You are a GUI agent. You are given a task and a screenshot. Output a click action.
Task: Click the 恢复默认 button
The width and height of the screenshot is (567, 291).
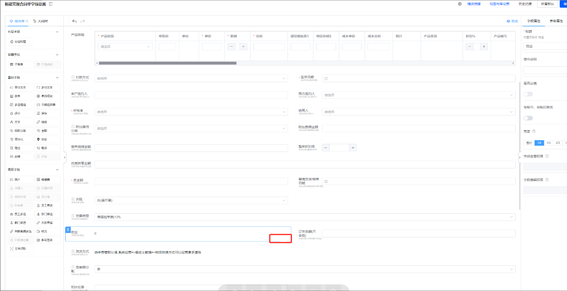(x=547, y=4)
